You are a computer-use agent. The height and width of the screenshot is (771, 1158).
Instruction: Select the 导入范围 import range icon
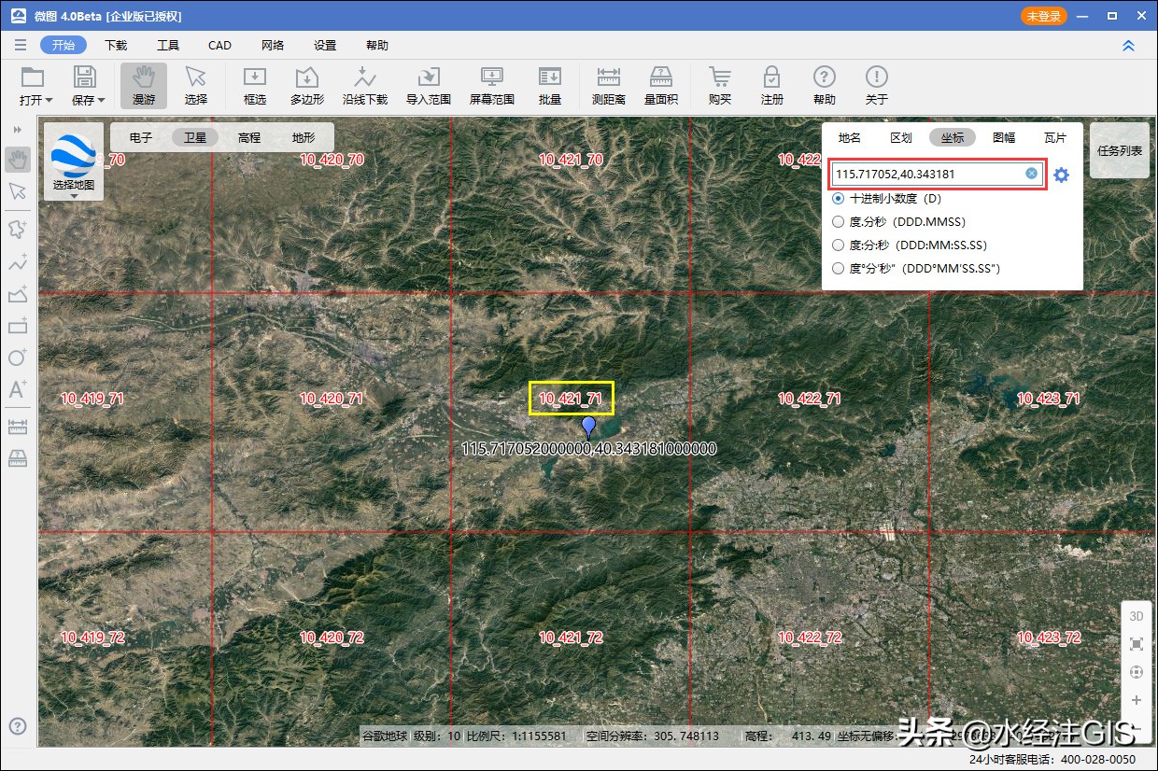(429, 85)
